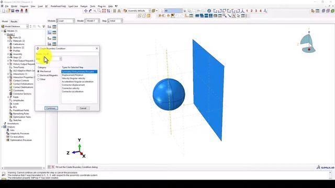Click the Open file icon in toolbar
335x188 pixels.
[x=8, y=11]
